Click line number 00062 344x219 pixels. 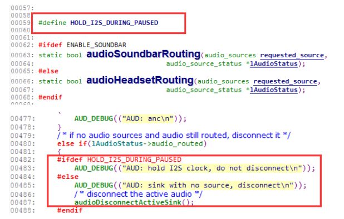[22, 45]
